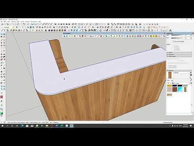Activate the Move tool

pyautogui.click(x=2, y=54)
